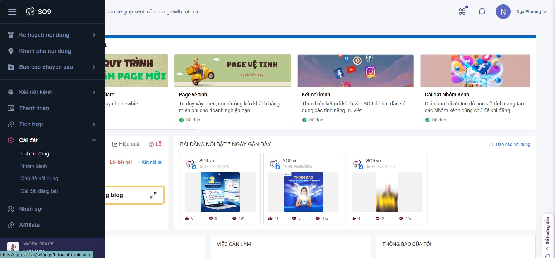Open notifications bell
Viewport: 555px width, 258px height.
tap(482, 12)
